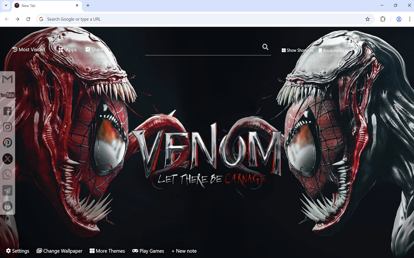Click the search magnifier icon
Screen dimensions: 414x258
[x=265, y=47]
